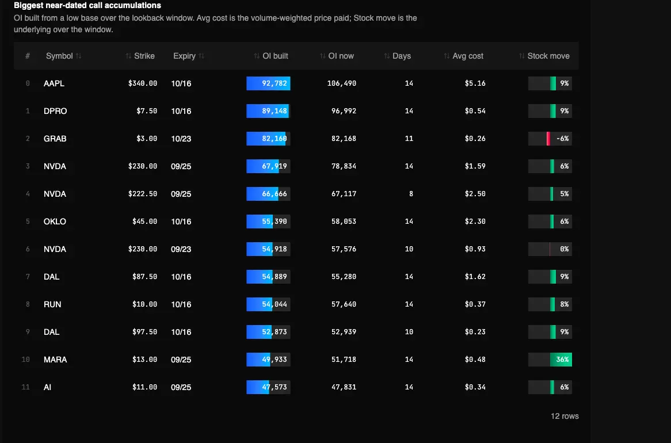Click the Biggest near-dated call accumulations title
Screen dimensions: 671x443
click(x=87, y=6)
